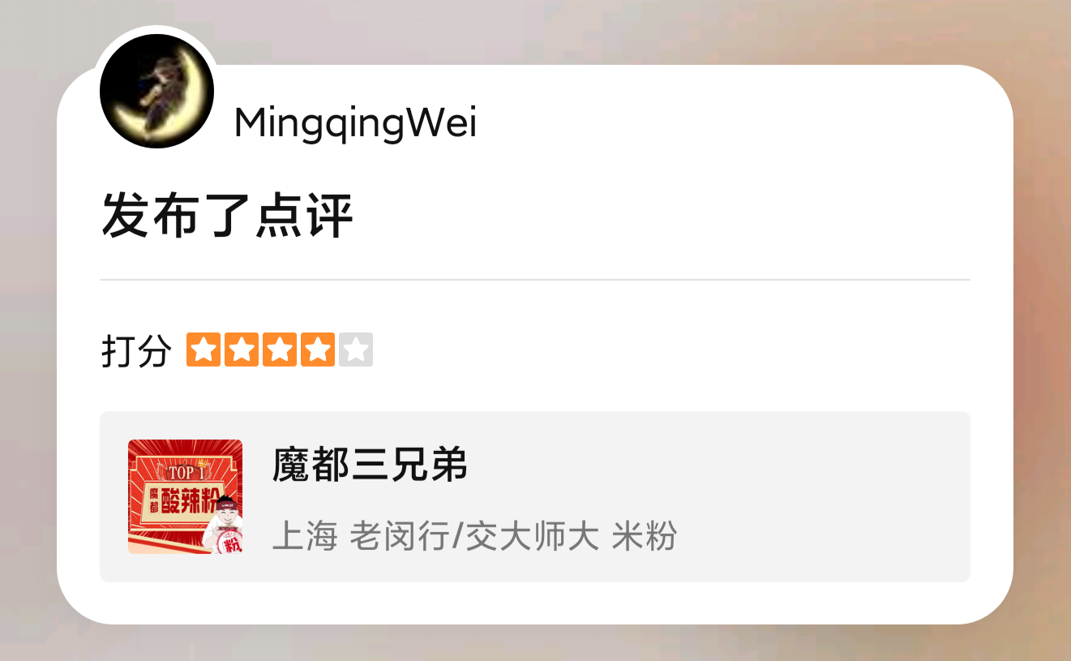Select the first orange rating star

(203, 350)
